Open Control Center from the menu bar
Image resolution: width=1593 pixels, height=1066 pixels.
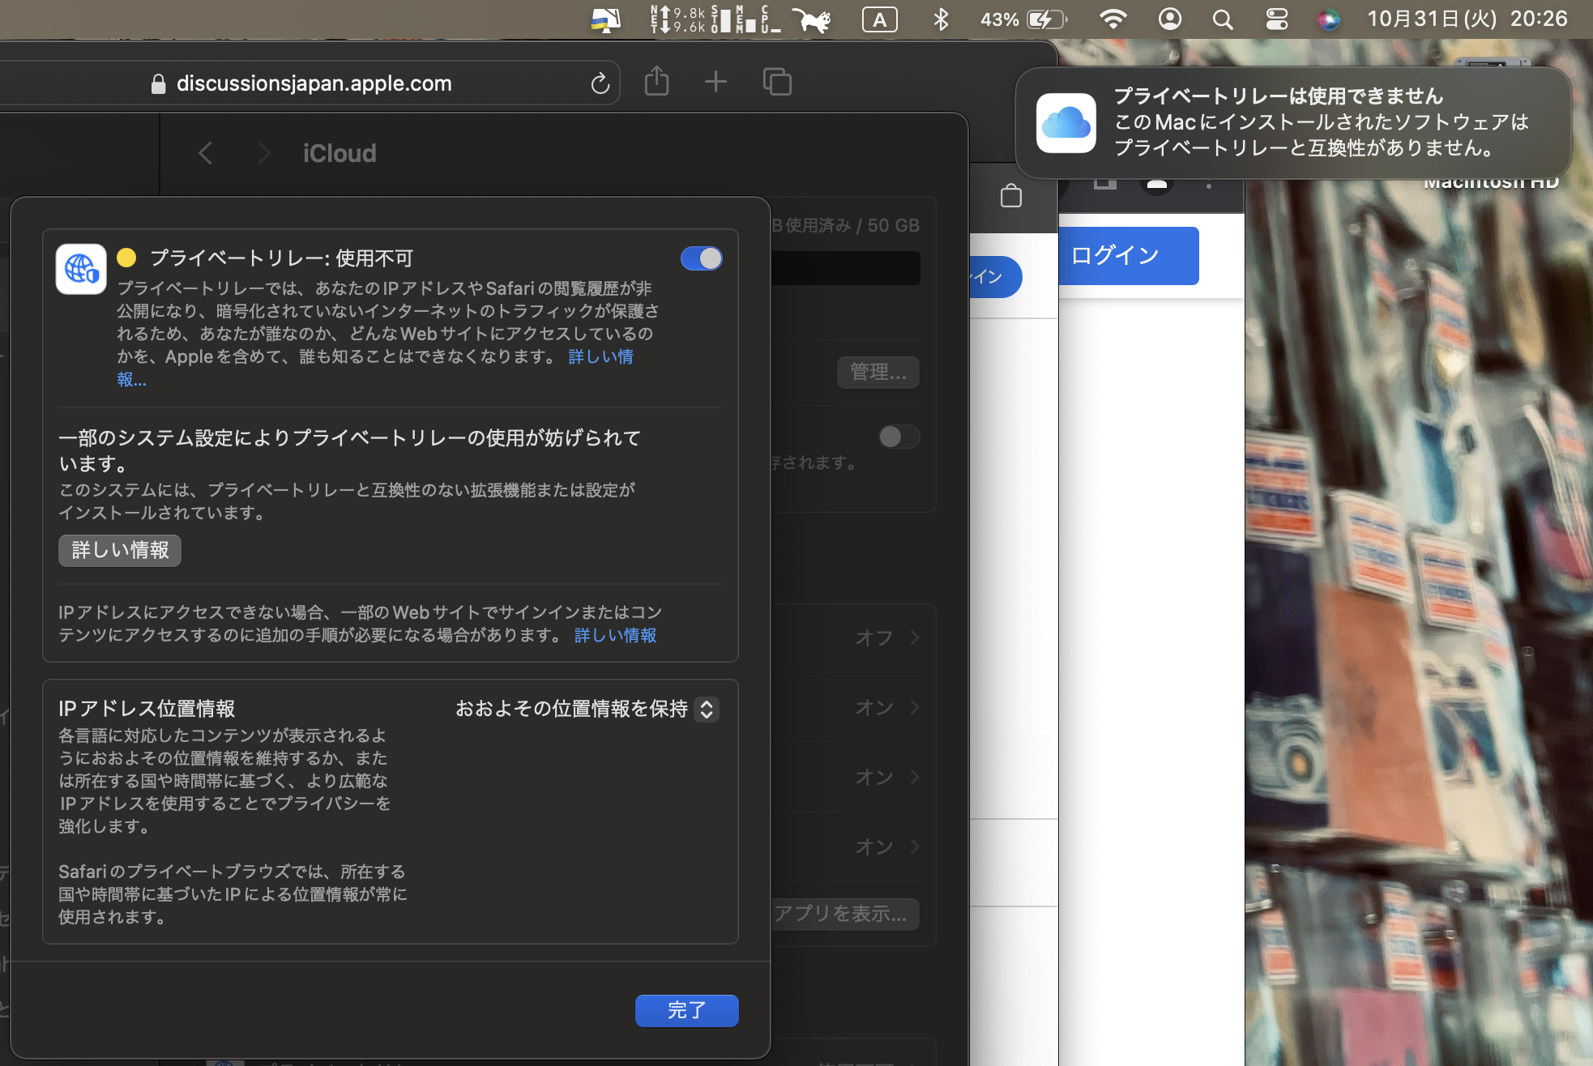[1276, 19]
